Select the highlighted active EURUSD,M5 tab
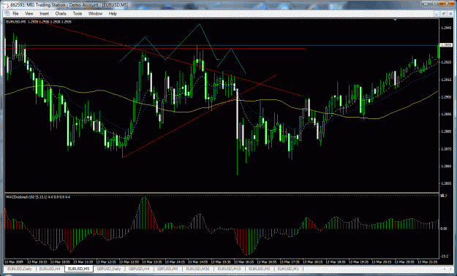 79,269
